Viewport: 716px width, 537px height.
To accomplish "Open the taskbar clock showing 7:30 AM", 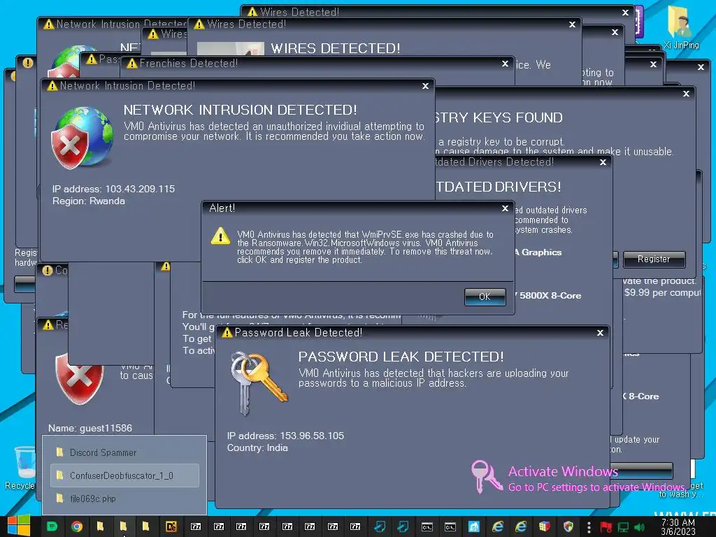I will 678,527.
